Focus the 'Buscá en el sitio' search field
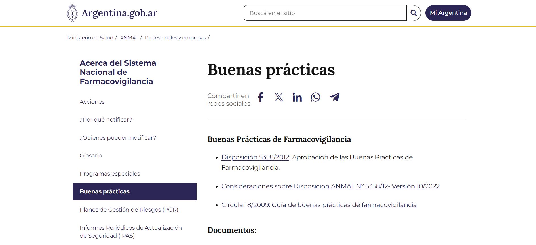Viewport: 536px width, 245px height. tap(325, 13)
